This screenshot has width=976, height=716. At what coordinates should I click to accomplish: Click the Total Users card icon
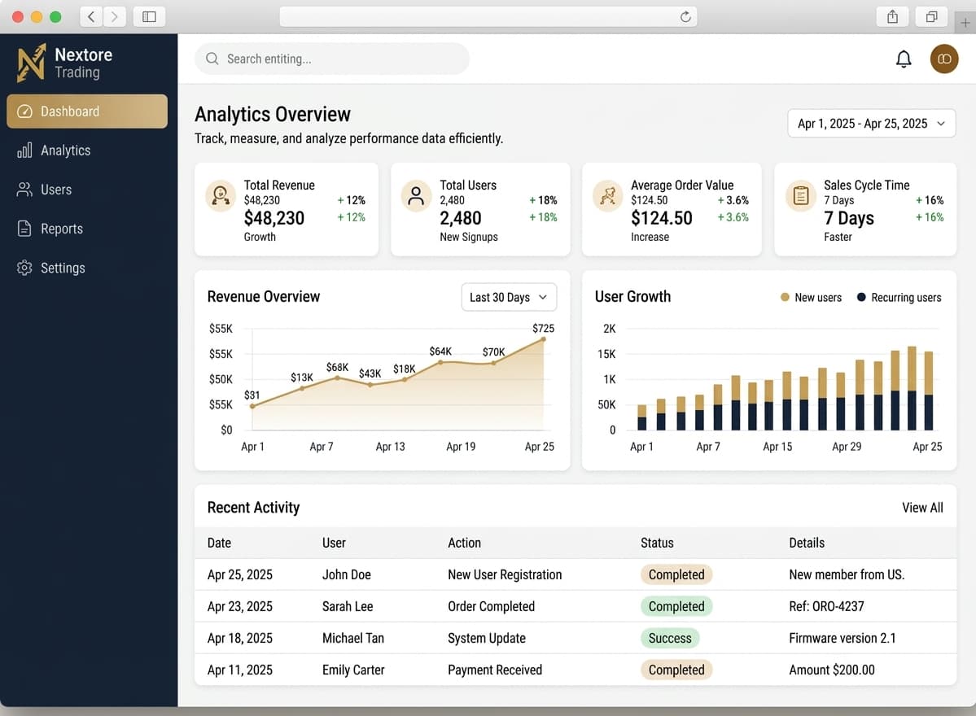tap(417, 196)
